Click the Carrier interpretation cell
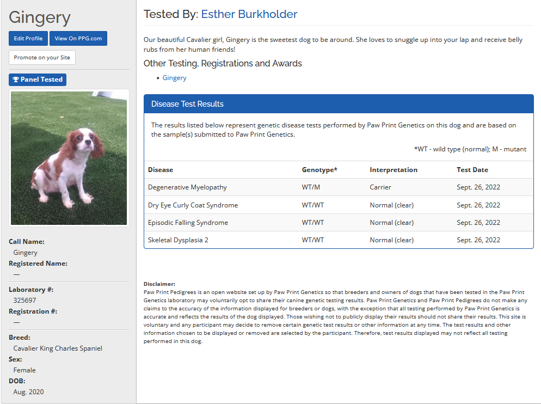This screenshot has width=541, height=404. [x=380, y=187]
